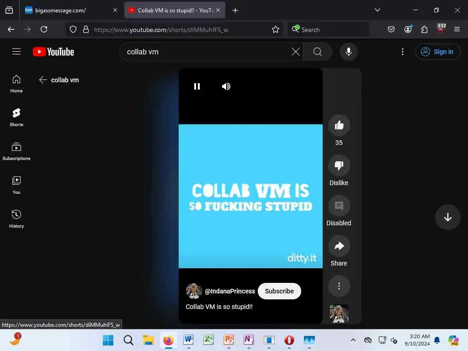
Task: Close the bigassmessage.com tab
Action: 115,10
